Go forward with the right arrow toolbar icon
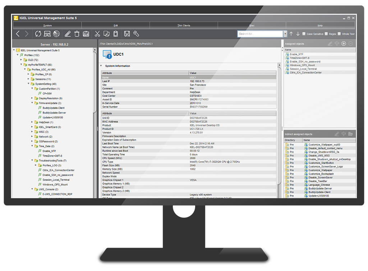The image size is (368, 271). (27, 34)
